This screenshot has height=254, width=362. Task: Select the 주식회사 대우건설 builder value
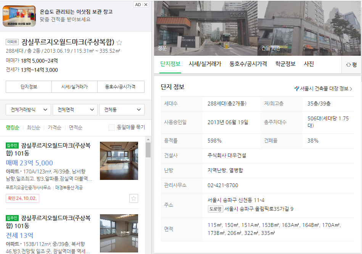click(x=227, y=155)
